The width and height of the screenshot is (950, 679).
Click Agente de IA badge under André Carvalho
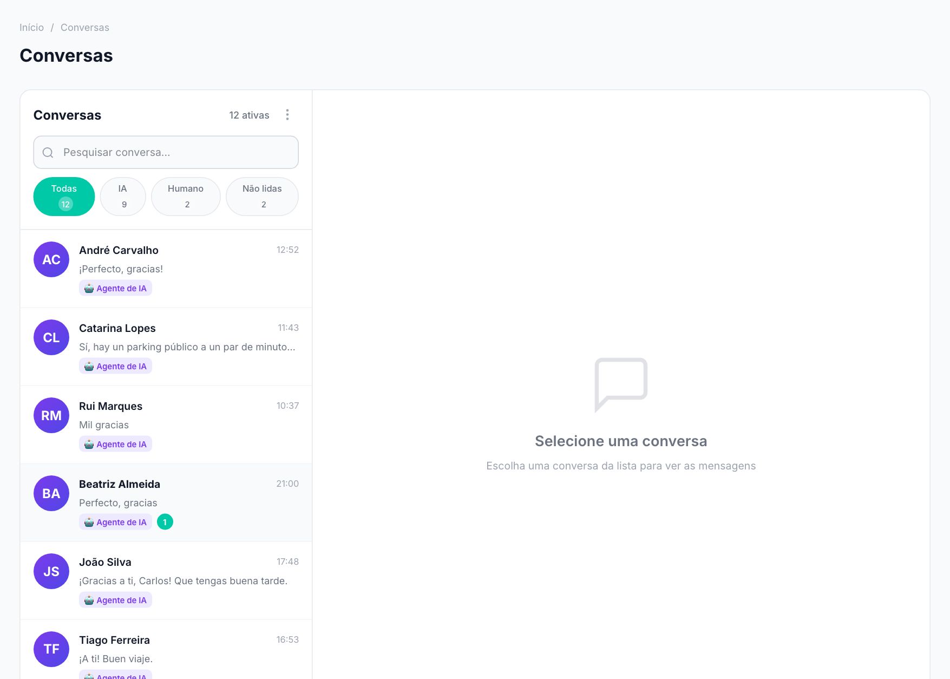115,288
